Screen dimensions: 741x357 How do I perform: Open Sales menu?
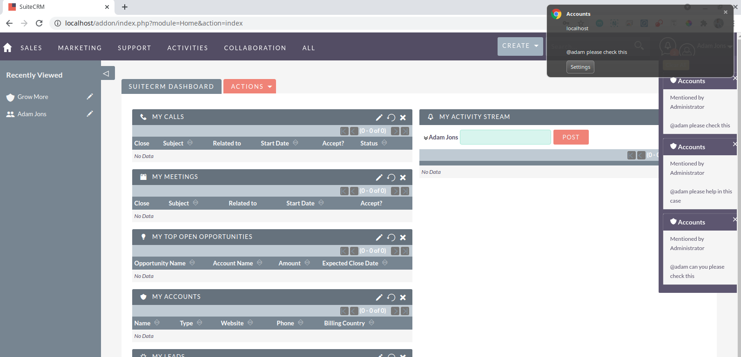click(x=31, y=48)
